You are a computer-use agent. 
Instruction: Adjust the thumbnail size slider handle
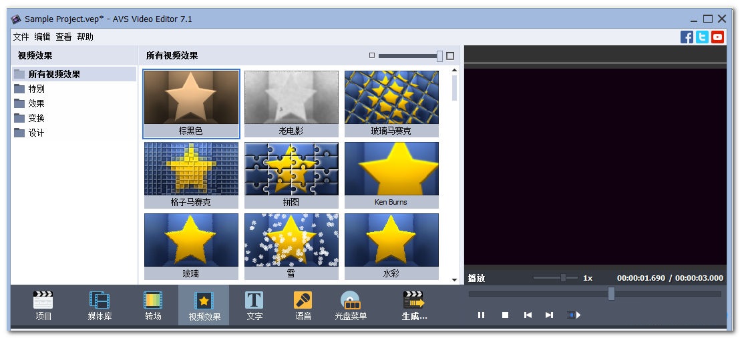[x=440, y=56]
